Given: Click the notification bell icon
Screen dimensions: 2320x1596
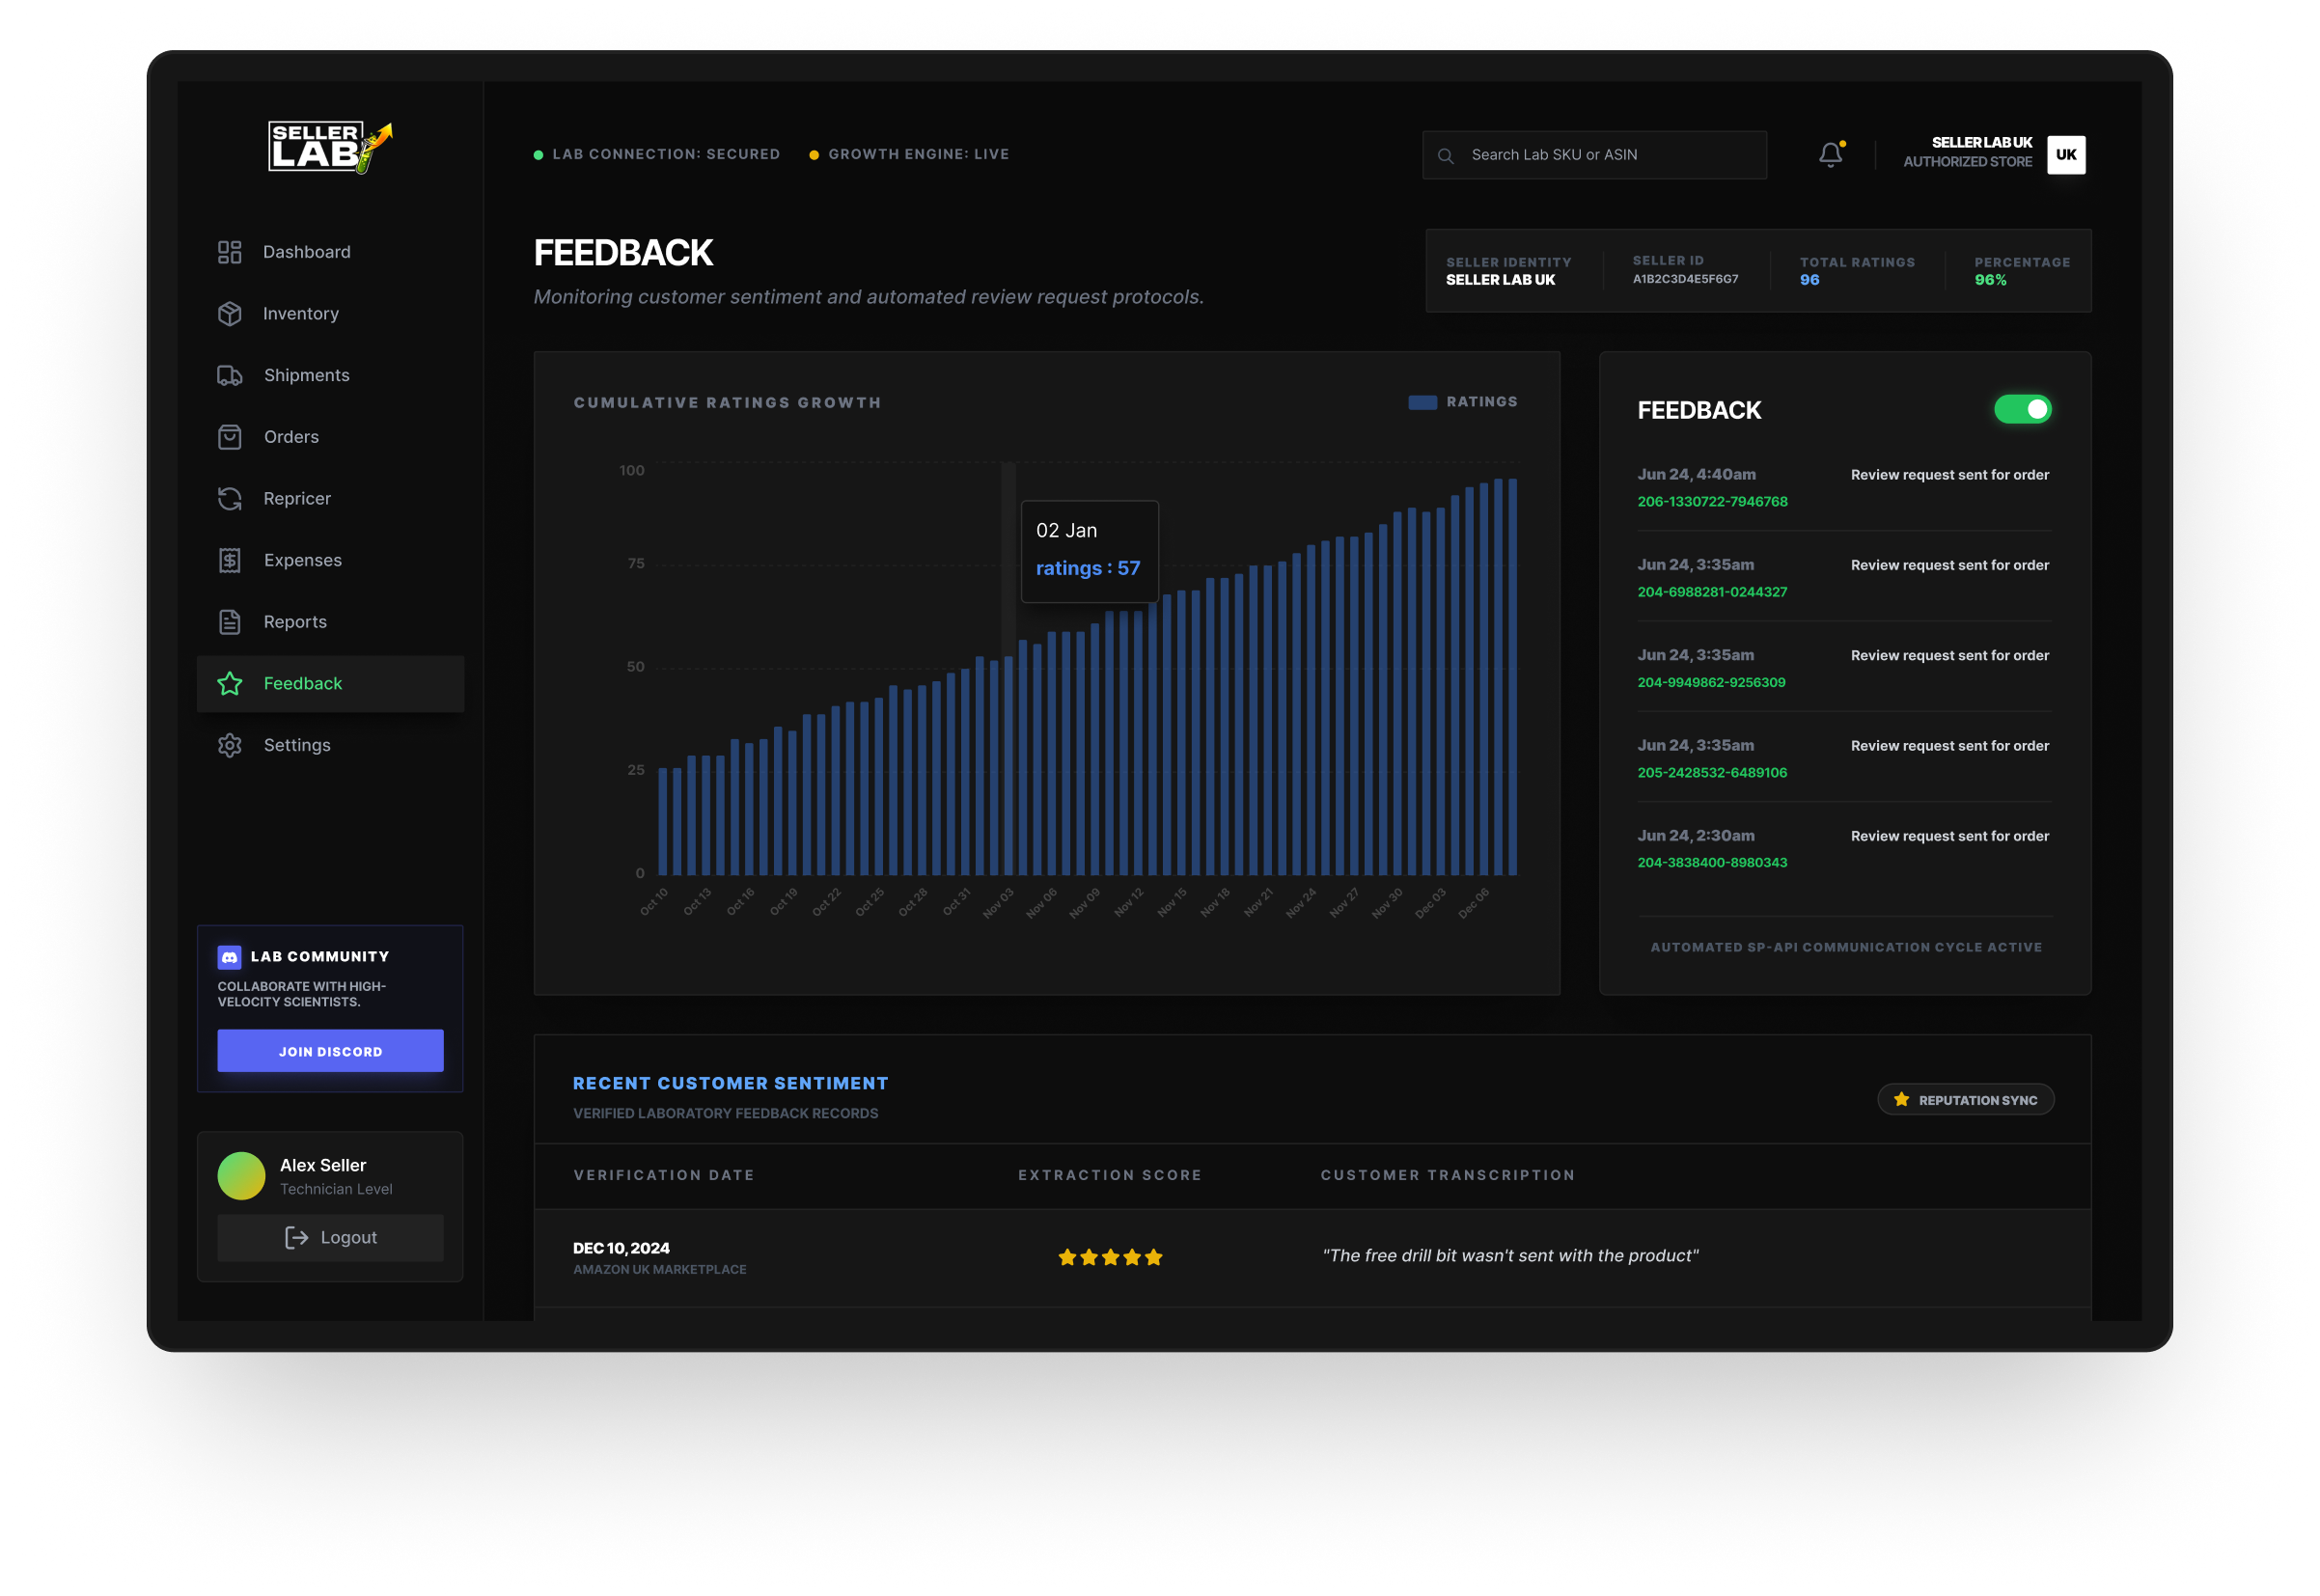Looking at the screenshot, I should [x=1832, y=154].
